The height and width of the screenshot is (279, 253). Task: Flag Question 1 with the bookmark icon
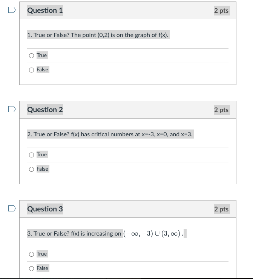click(12, 10)
